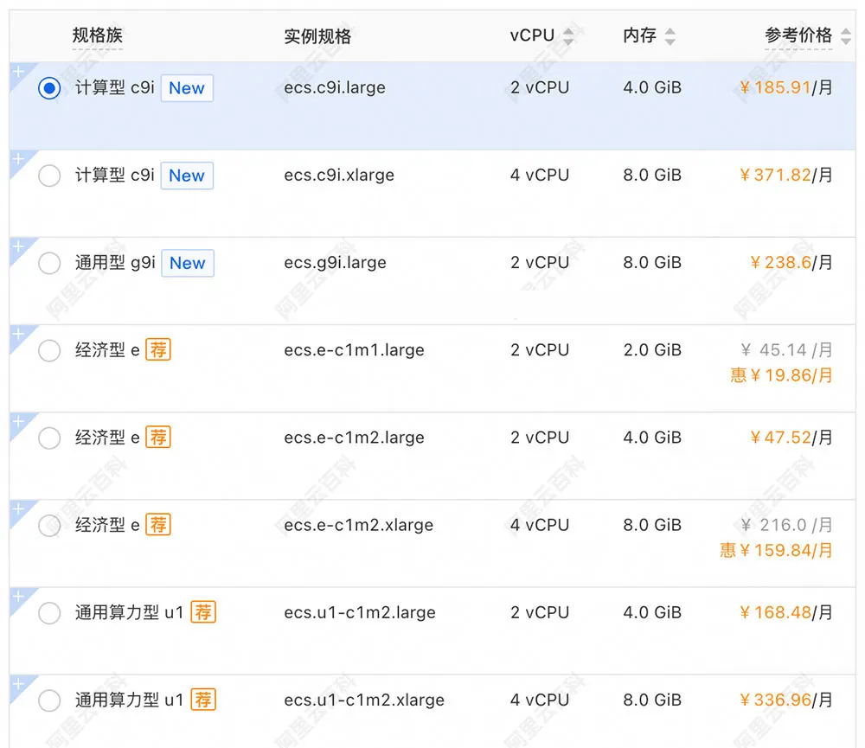The image size is (865, 748).
Task: Click the plus corner icon on ecs.u1-c1m2.xlarge row
Action: point(18,685)
